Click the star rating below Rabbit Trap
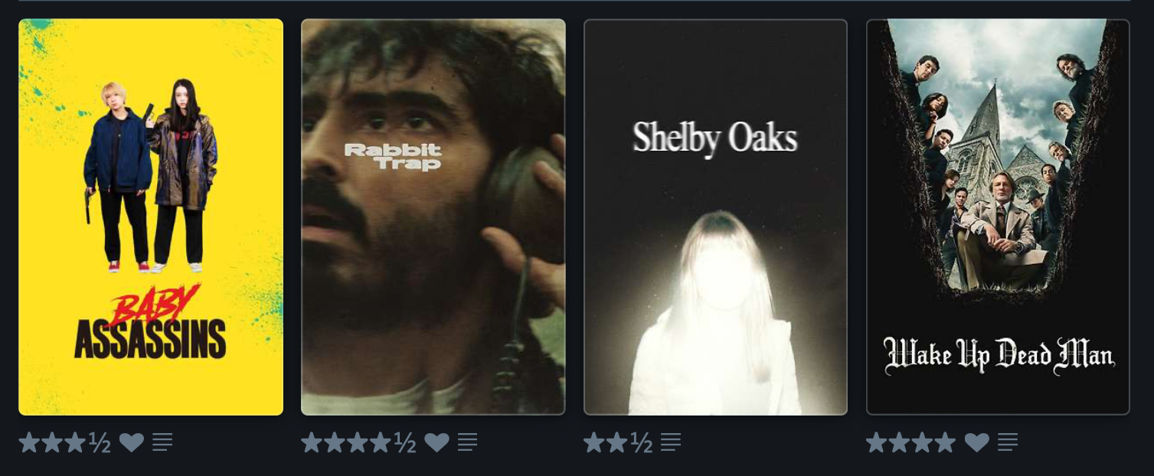 pyautogui.click(x=359, y=442)
